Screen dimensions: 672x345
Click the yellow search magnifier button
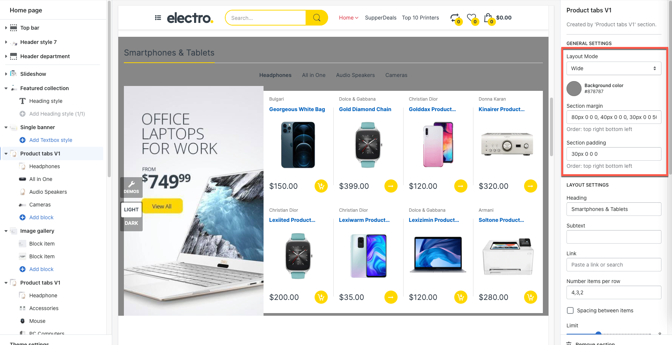(x=316, y=18)
